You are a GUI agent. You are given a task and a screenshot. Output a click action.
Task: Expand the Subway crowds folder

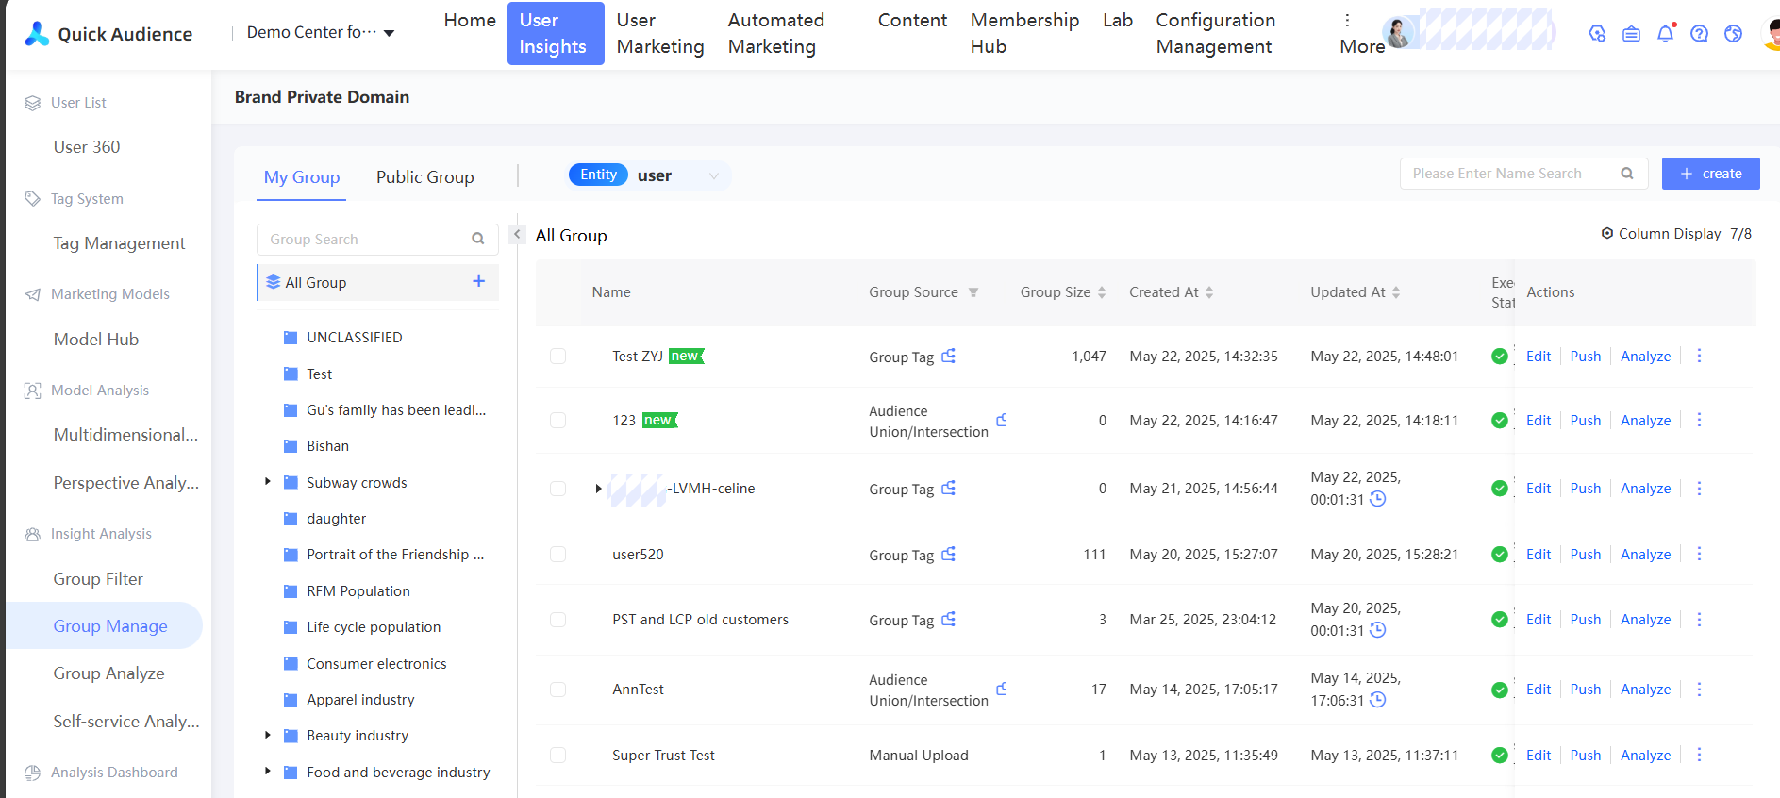pyautogui.click(x=268, y=482)
